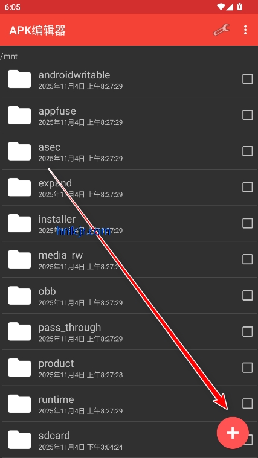Open the androidwritable folder icon
Viewport: 258px width, 458px height.
(x=19, y=79)
